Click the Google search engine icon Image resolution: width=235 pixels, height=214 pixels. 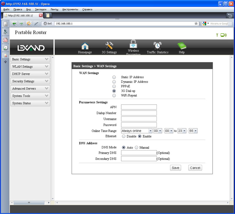(204, 24)
